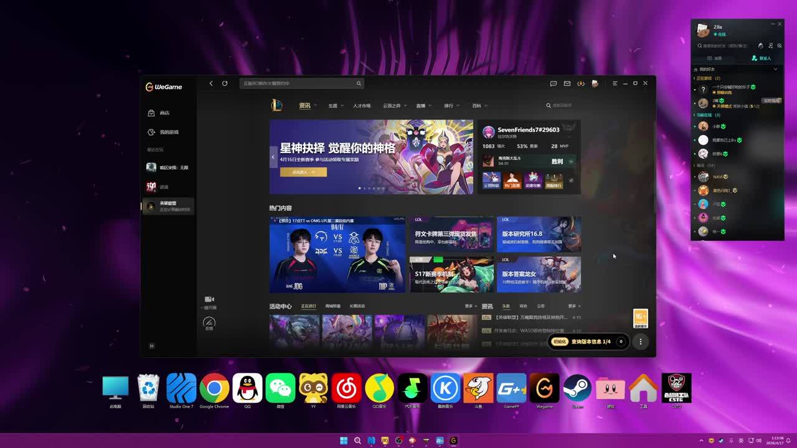797x448 pixels.
Task: Collapse the WeGame sidebar with bottom toggle
Action: (151, 346)
